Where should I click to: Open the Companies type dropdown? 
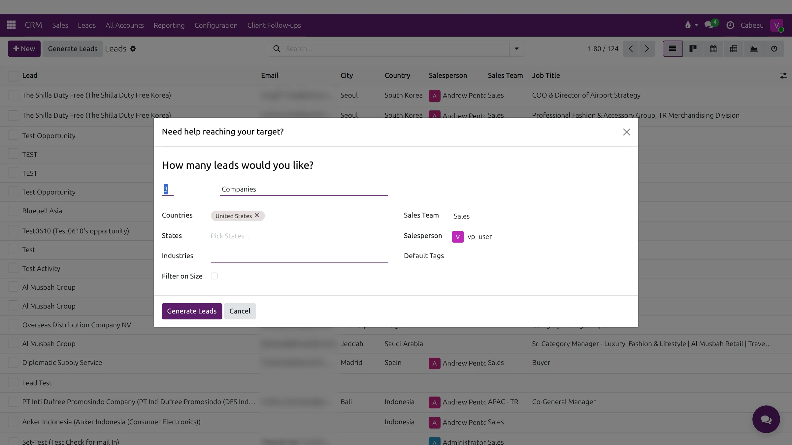pyautogui.click(x=304, y=189)
